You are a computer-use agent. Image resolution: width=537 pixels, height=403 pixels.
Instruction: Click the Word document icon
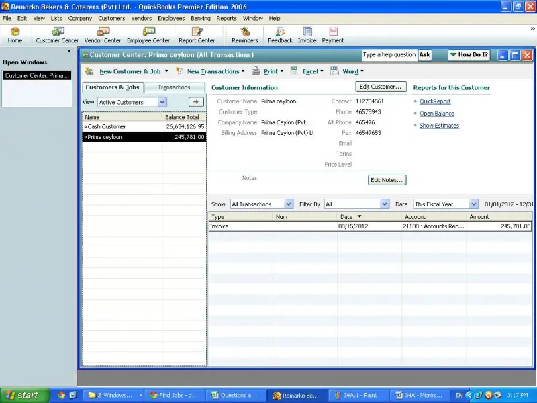(x=334, y=71)
